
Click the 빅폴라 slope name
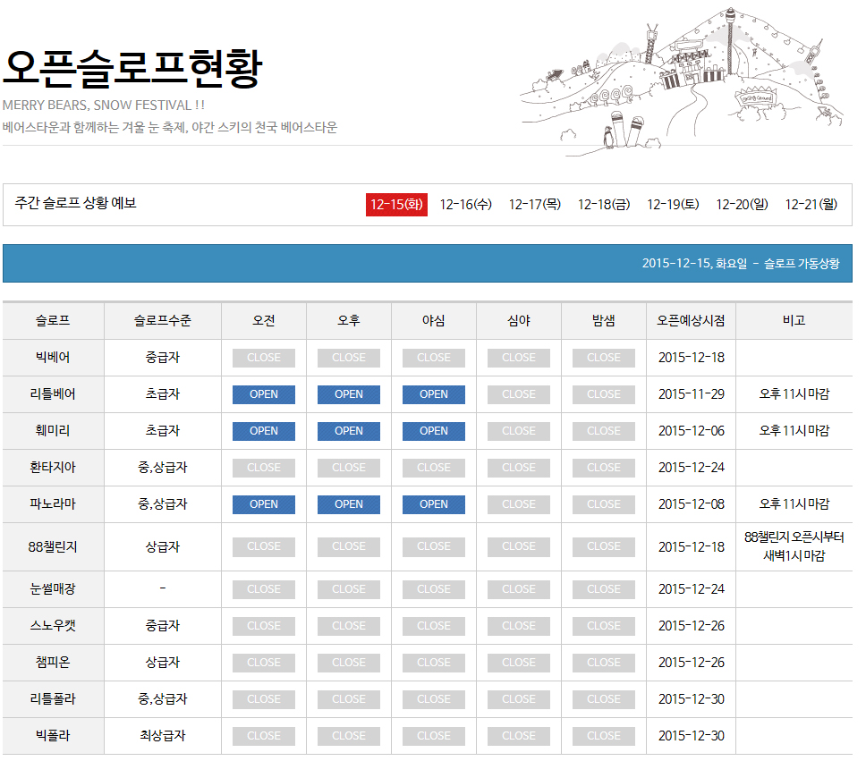coord(53,735)
